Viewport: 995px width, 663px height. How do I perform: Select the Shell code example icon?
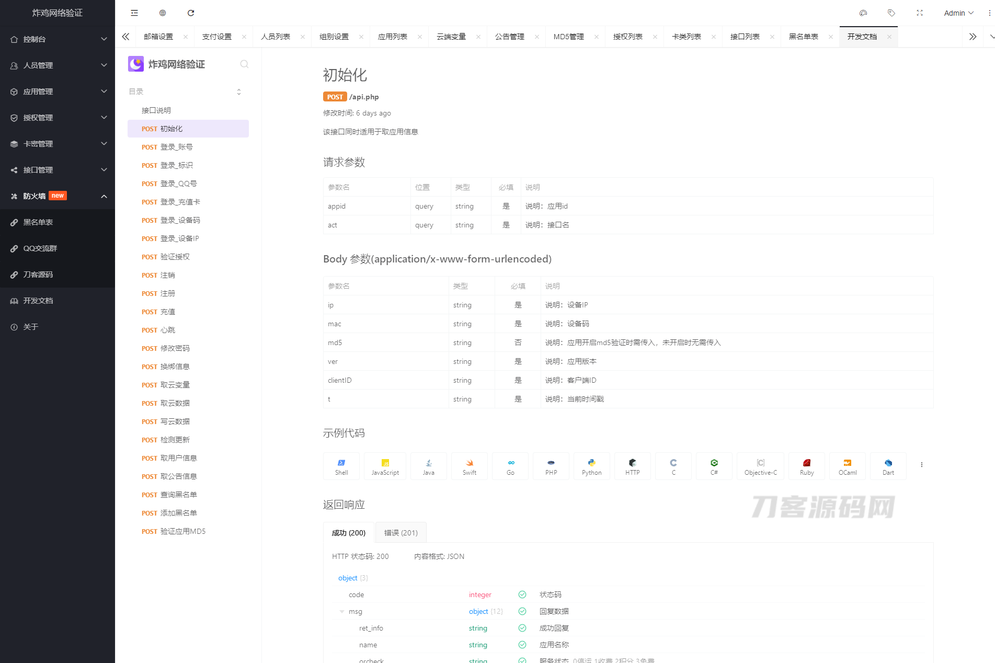coord(341,466)
